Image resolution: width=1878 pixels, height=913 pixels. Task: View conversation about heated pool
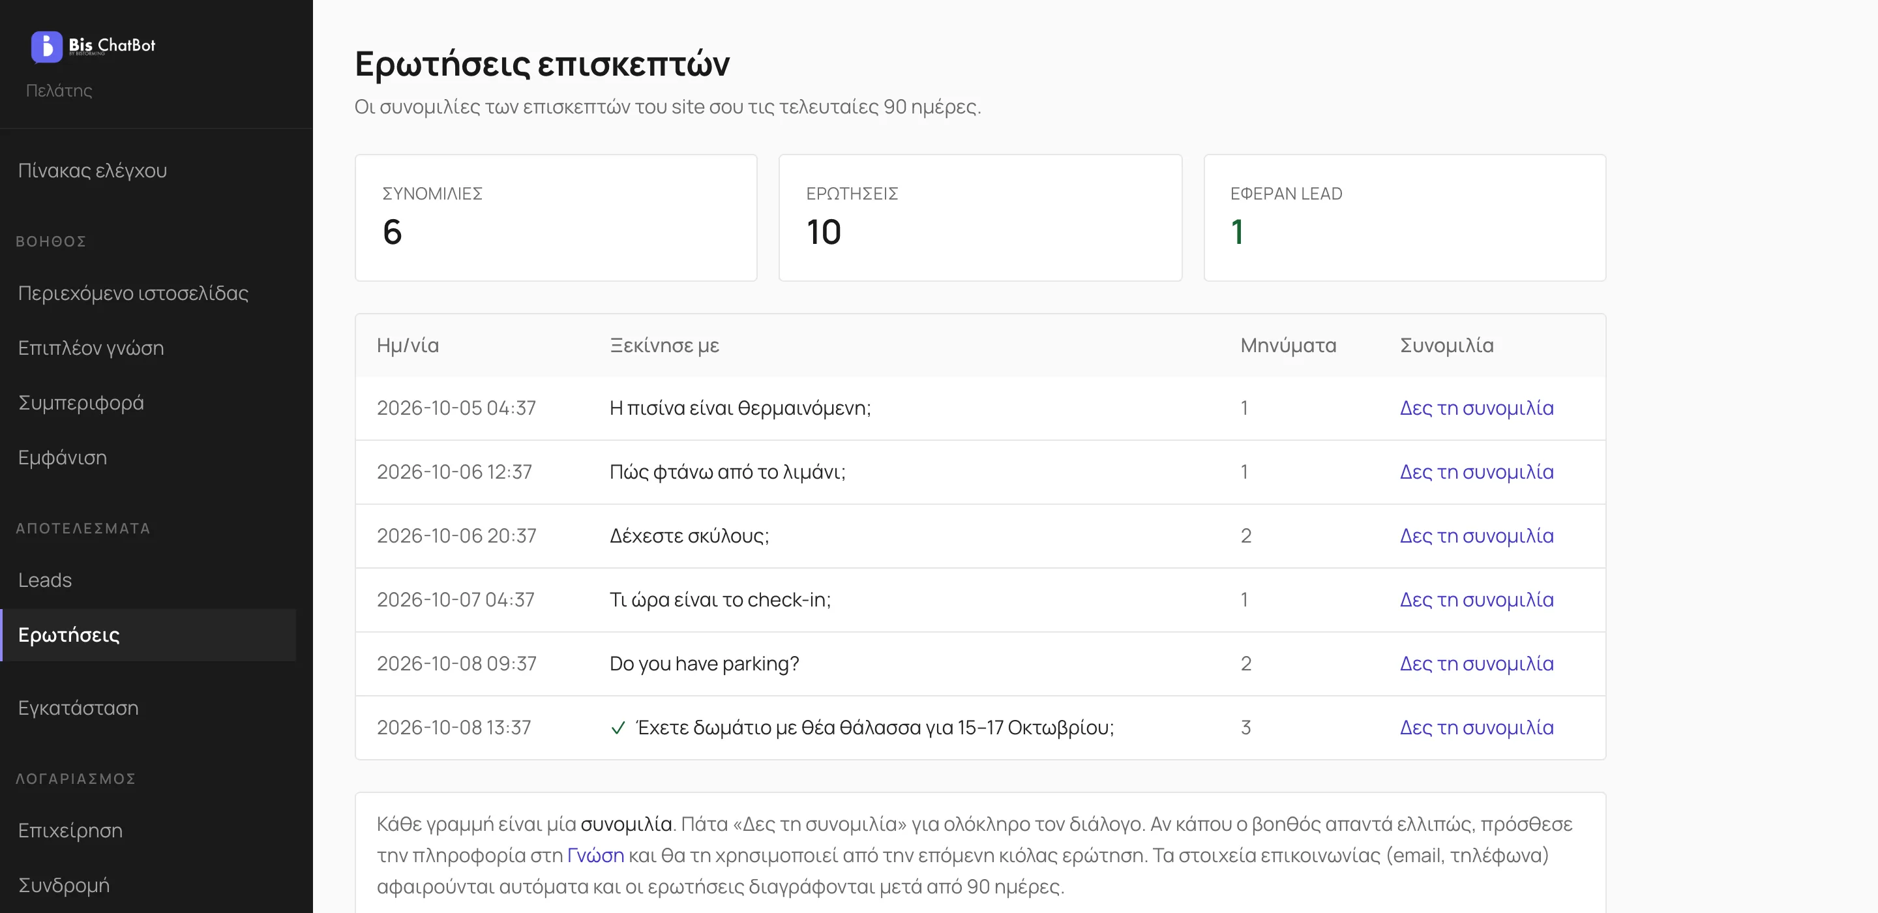(1477, 408)
